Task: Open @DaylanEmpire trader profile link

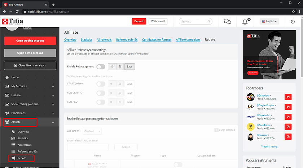Action: pos(265,105)
